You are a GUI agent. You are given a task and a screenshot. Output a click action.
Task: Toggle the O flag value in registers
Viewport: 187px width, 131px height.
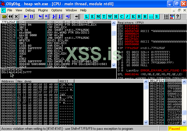tap(122, 70)
